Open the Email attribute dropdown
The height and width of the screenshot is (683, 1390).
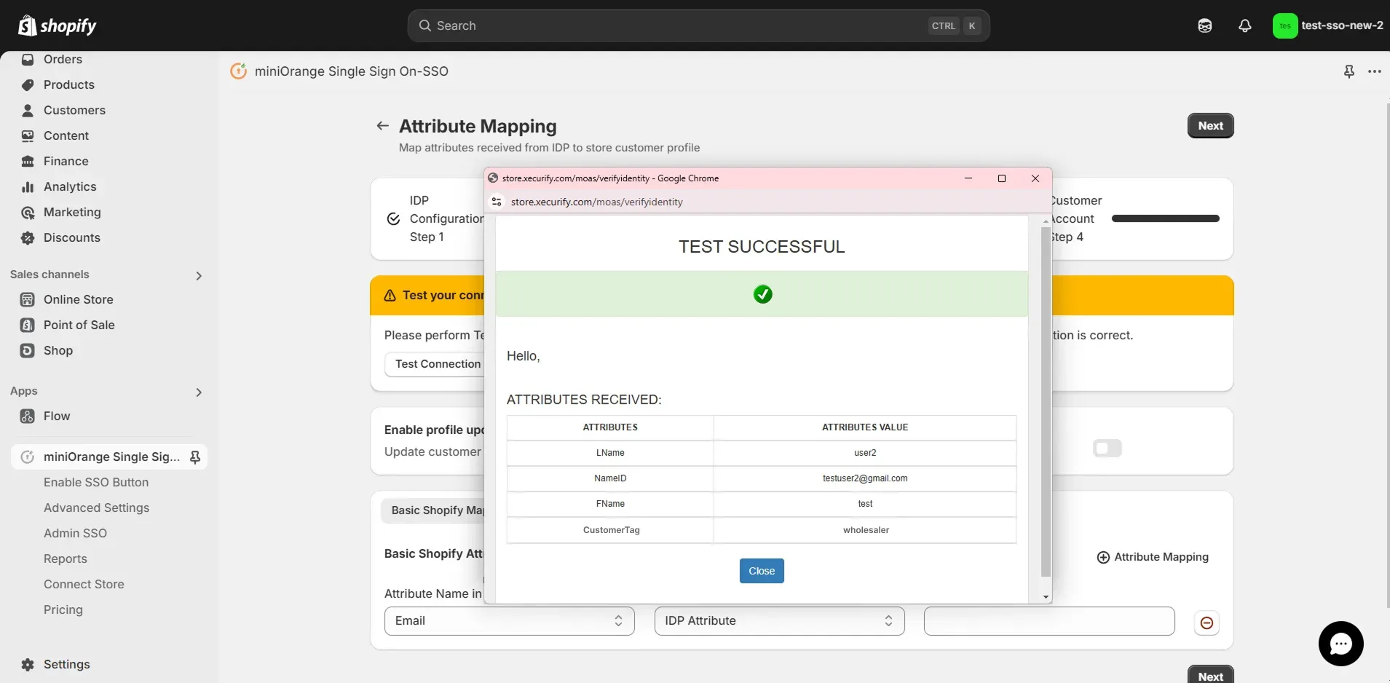coord(509,621)
